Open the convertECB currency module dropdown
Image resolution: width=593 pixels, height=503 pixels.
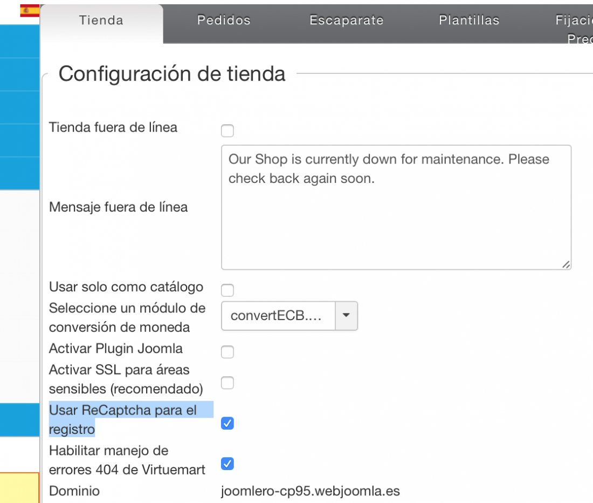[x=289, y=316]
